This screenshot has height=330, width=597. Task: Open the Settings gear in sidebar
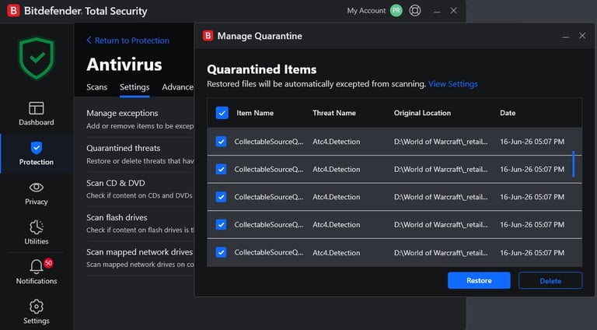tap(37, 311)
